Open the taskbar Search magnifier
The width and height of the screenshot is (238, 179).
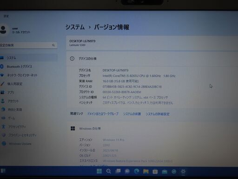(109, 172)
